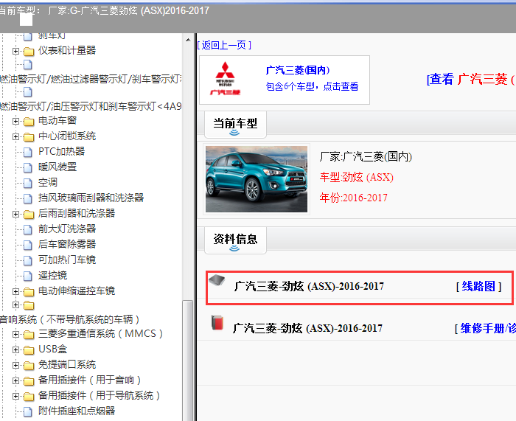The height and width of the screenshot is (421, 516).
Task: Expand the 备用插接件（用于导航系统） node
Action: click(15, 396)
